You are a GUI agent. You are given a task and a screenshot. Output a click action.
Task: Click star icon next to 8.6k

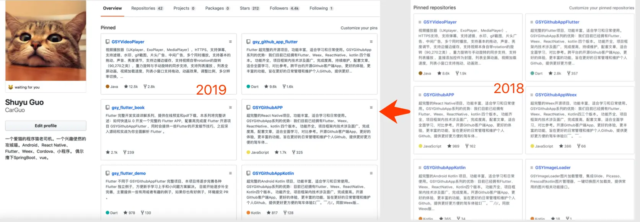(439, 73)
